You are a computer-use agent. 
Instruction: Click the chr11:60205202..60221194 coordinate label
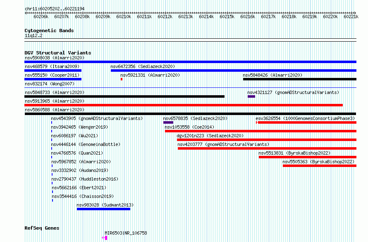tap(55, 9)
